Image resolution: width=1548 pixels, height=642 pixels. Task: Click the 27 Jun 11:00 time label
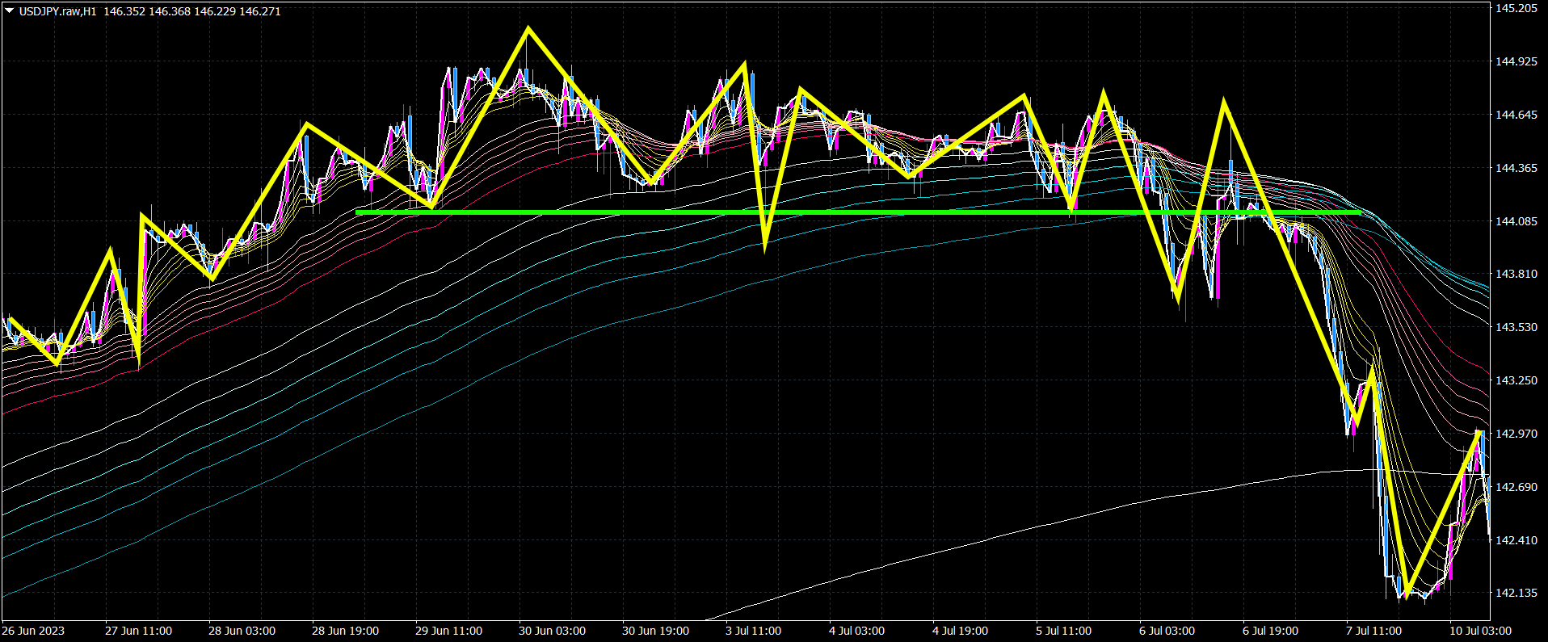click(138, 631)
